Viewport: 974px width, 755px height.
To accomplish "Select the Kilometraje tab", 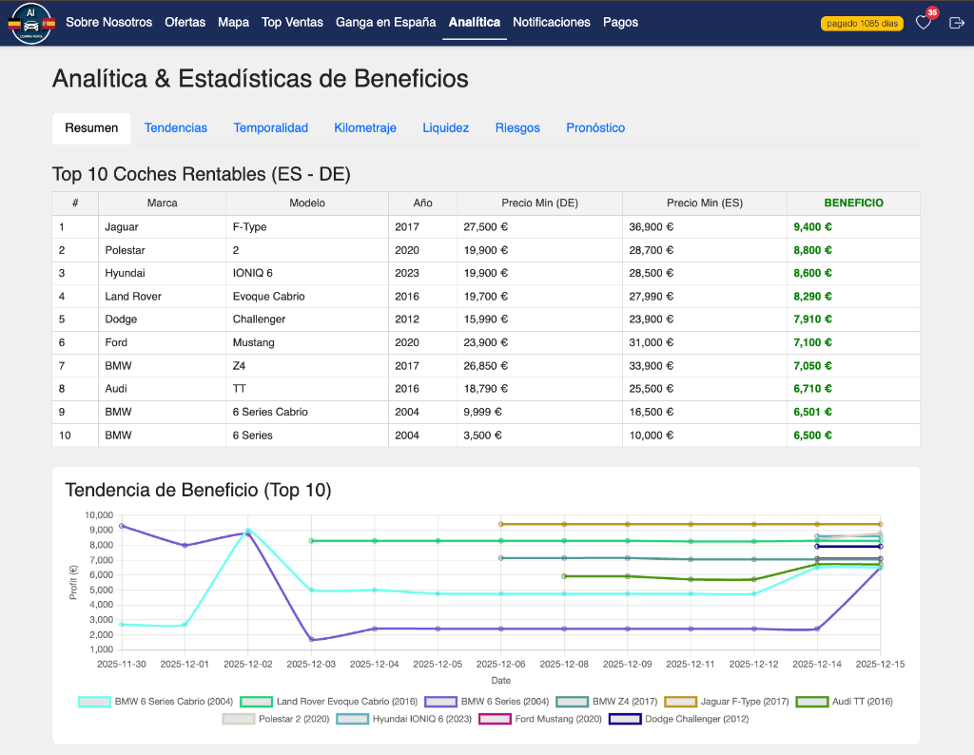I will tap(365, 127).
